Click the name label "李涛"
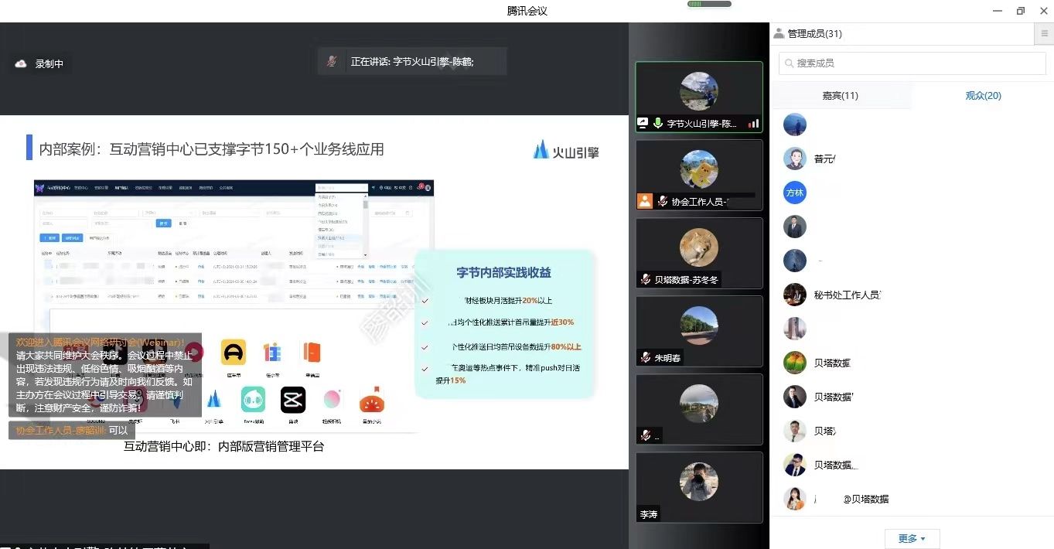This screenshot has width=1054, height=549. [649, 514]
